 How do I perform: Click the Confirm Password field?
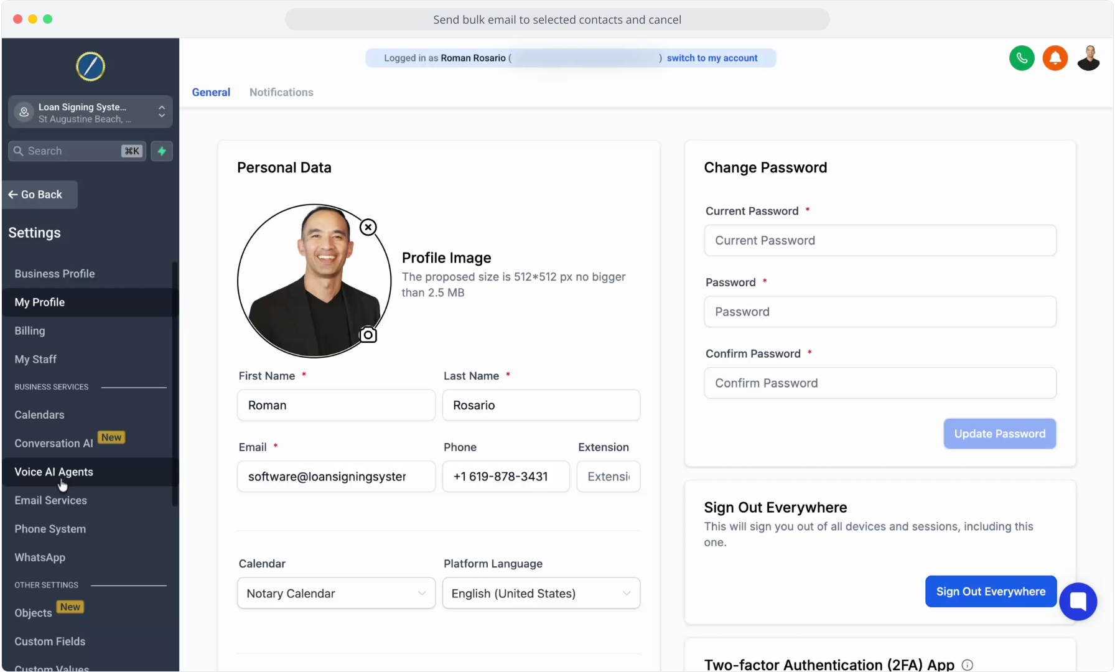coord(880,383)
